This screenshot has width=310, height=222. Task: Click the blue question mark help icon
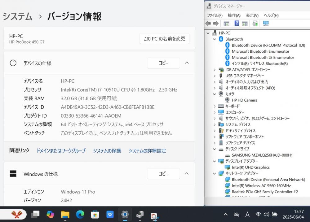[x=237, y=24]
